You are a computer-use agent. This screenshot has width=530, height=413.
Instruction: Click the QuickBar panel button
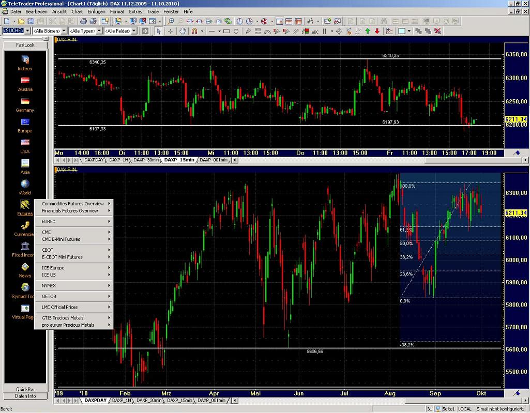coord(25,389)
